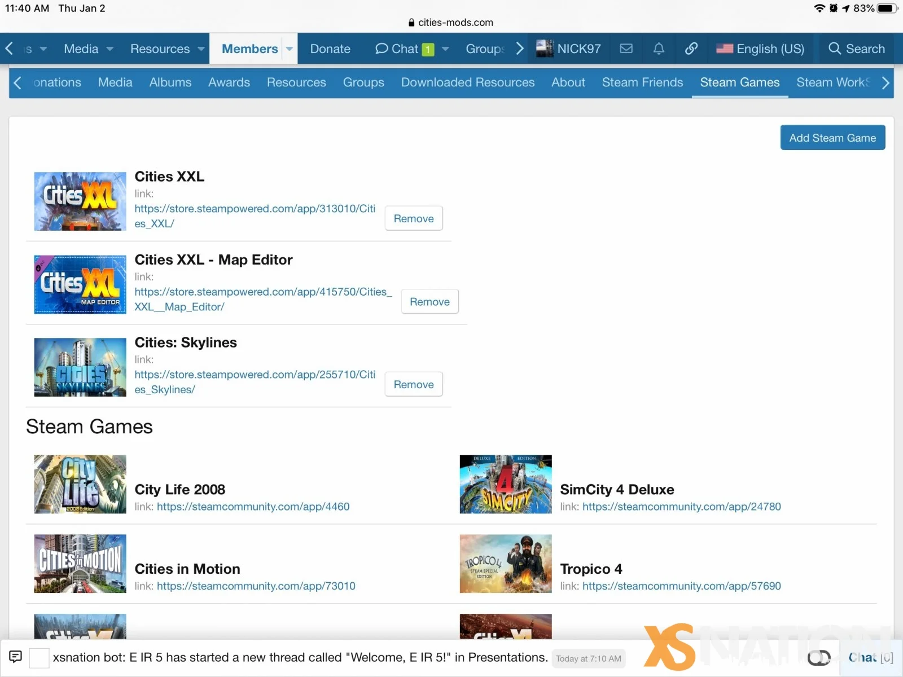Tick the chat message checkbox
903x677 pixels.
pos(39,658)
